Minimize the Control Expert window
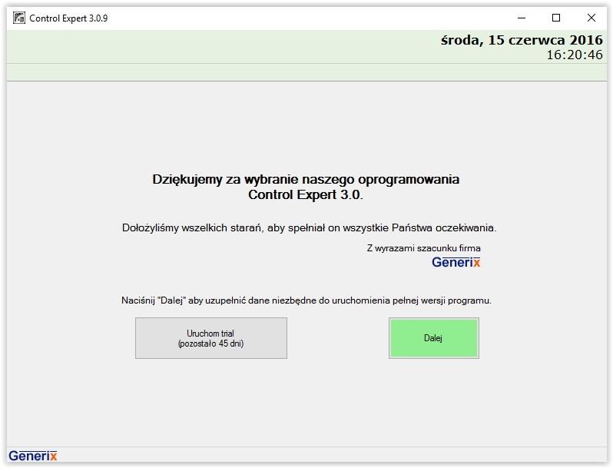This screenshot has height=468, width=613. pos(521,18)
